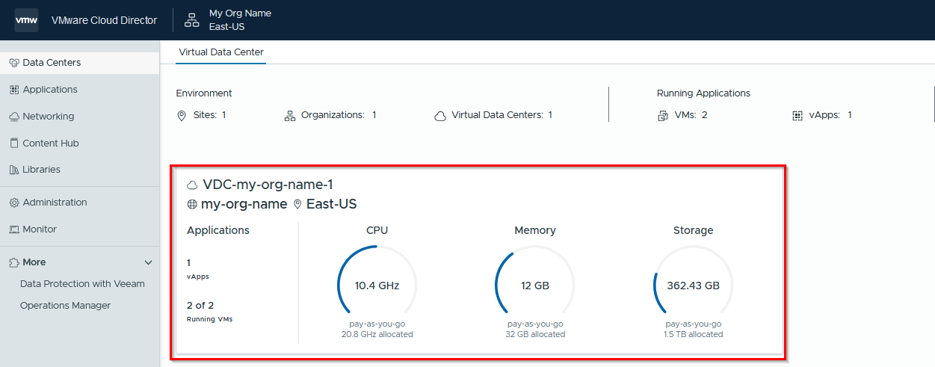
Task: Click the '20.8 GHz allocated' text
Action: (x=377, y=335)
